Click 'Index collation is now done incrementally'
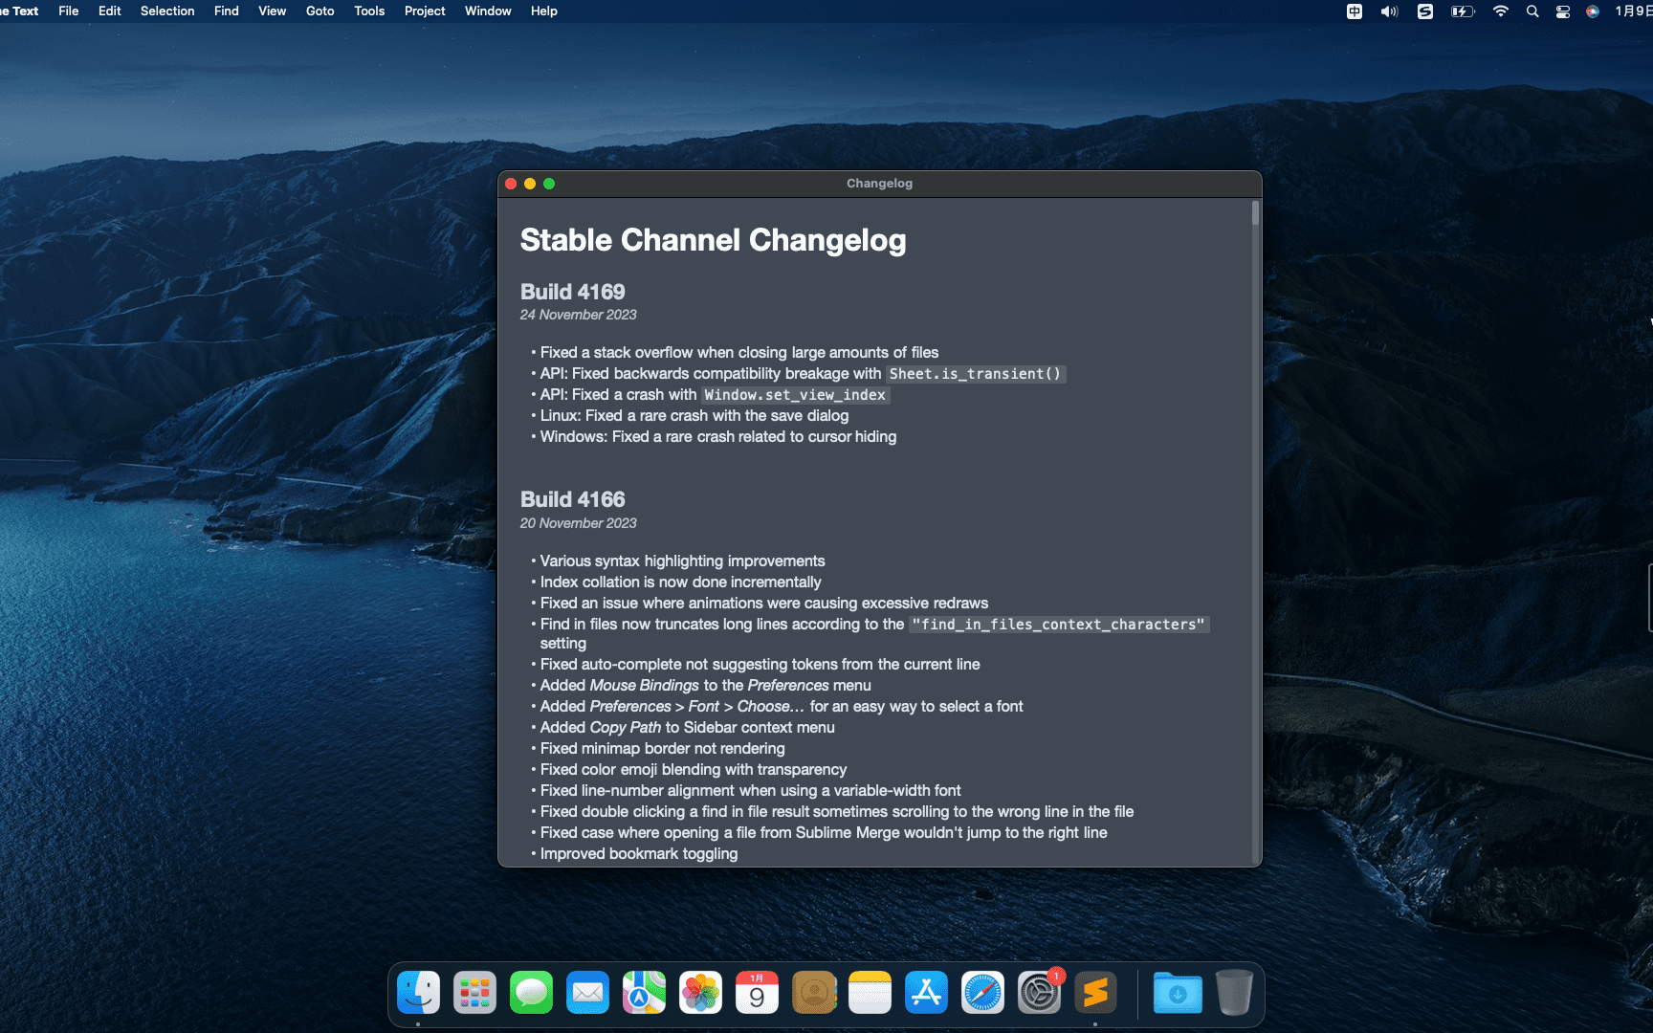The image size is (1653, 1033). click(x=680, y=582)
